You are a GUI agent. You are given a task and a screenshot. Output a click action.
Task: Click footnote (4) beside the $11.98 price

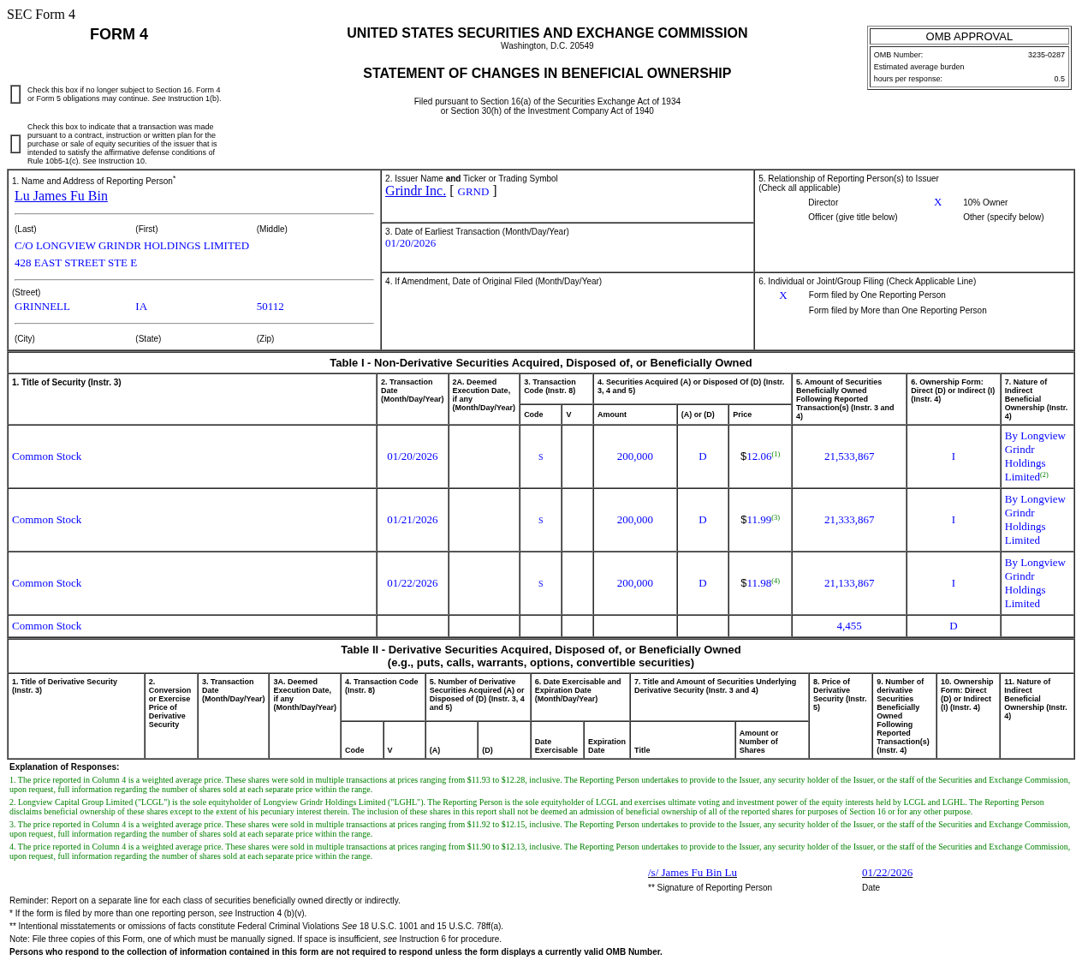tap(776, 581)
